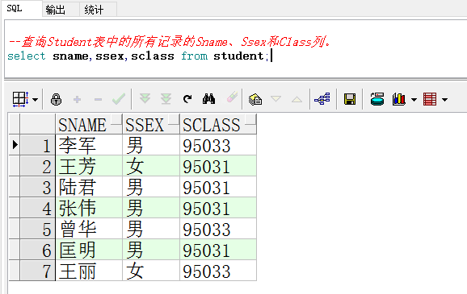Insert a record with plus icon
Viewport: 467px width, 294px height.
[x=77, y=99]
